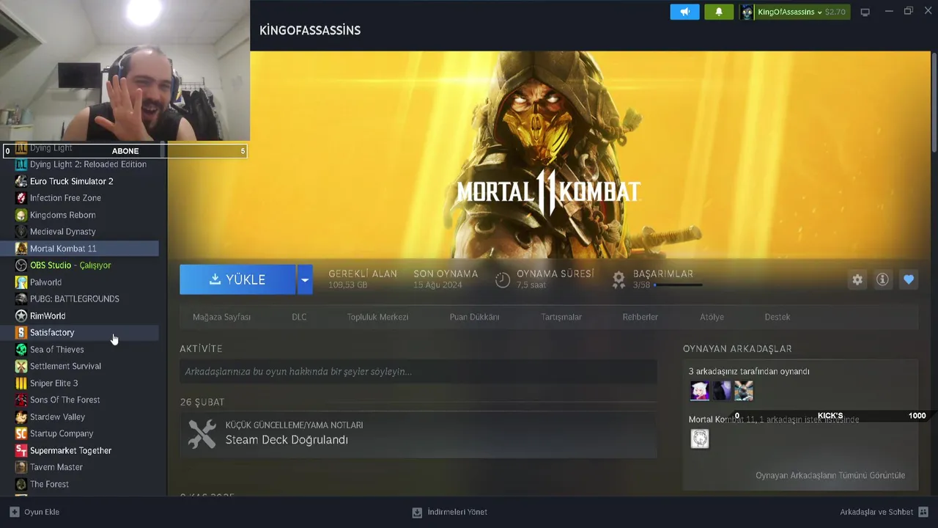Toggle the favorite heart icon
Image resolution: width=938 pixels, height=528 pixels.
point(909,279)
